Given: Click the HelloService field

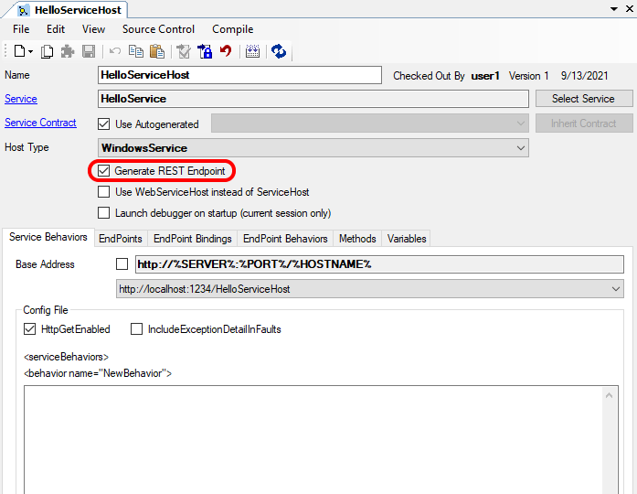Looking at the screenshot, I should pyautogui.click(x=313, y=99).
